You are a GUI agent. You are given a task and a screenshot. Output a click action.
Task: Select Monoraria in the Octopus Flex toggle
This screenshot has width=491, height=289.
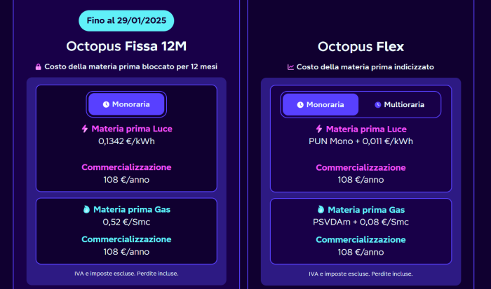[x=321, y=104]
